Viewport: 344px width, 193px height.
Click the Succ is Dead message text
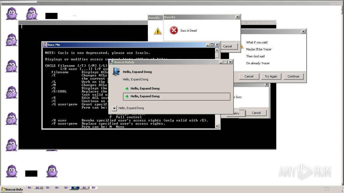point(188,31)
